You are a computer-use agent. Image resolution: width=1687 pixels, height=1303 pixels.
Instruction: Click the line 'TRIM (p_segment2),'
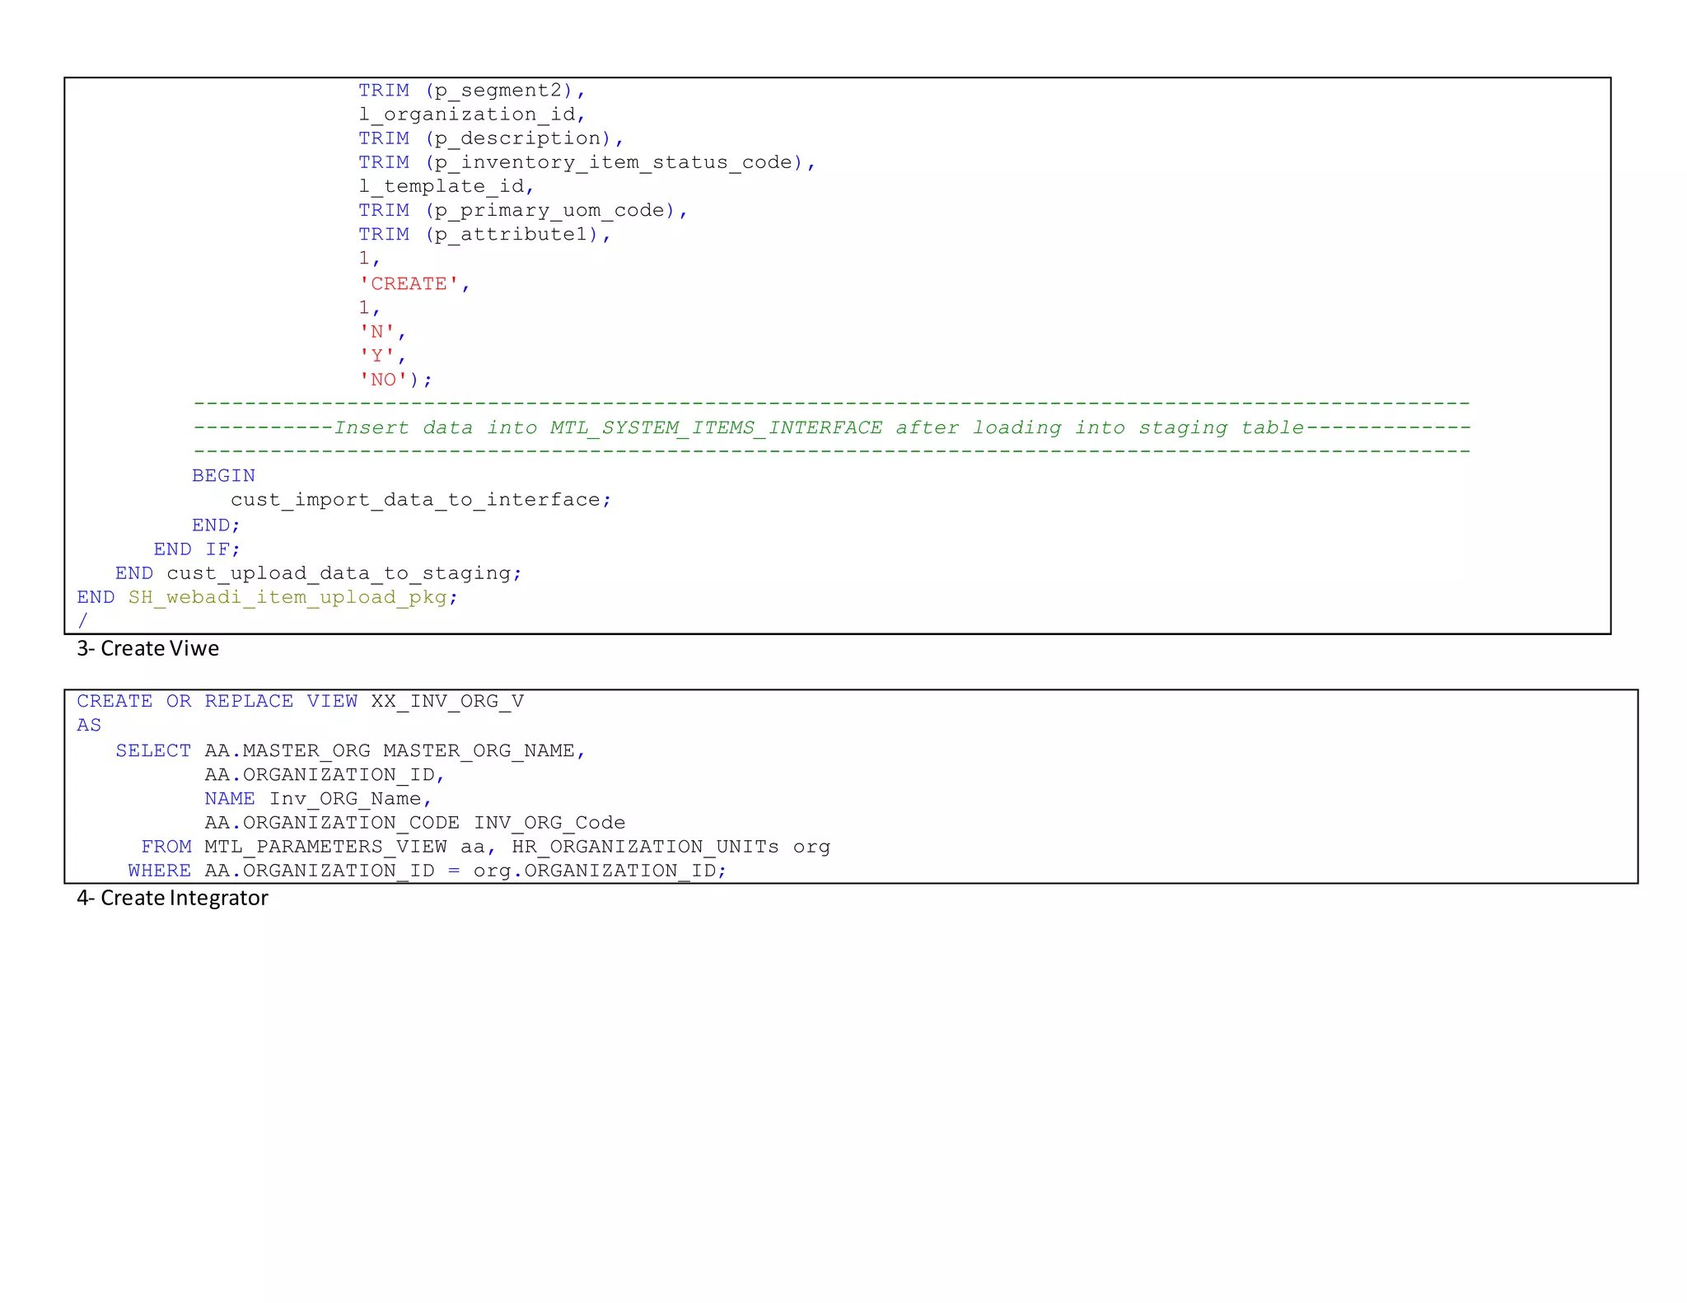(x=471, y=91)
